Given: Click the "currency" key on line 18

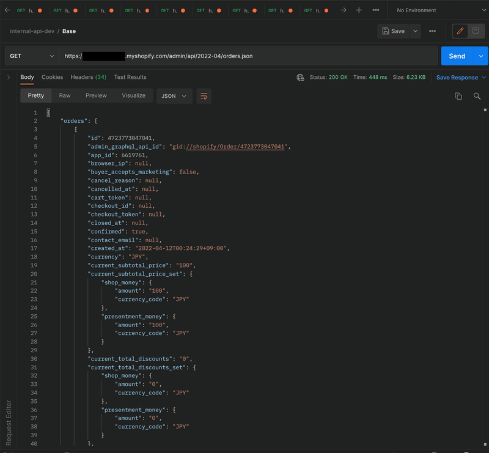Looking at the screenshot, I should click(x=105, y=257).
